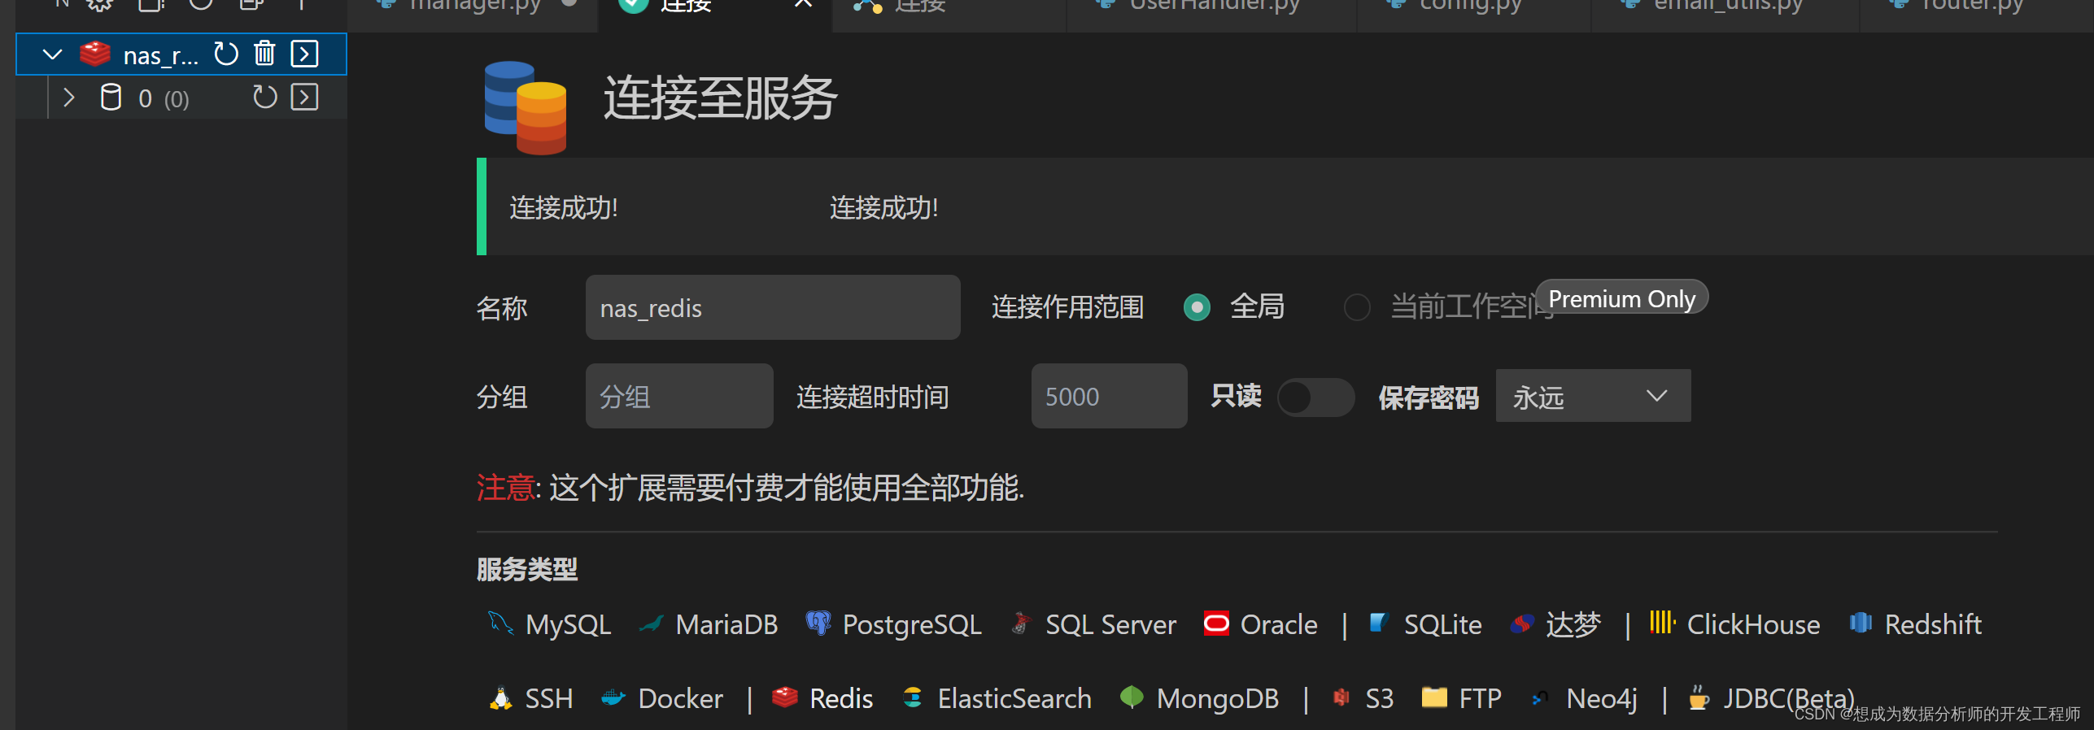The height and width of the screenshot is (730, 2094).
Task: Choose SSH service type
Action: (531, 698)
